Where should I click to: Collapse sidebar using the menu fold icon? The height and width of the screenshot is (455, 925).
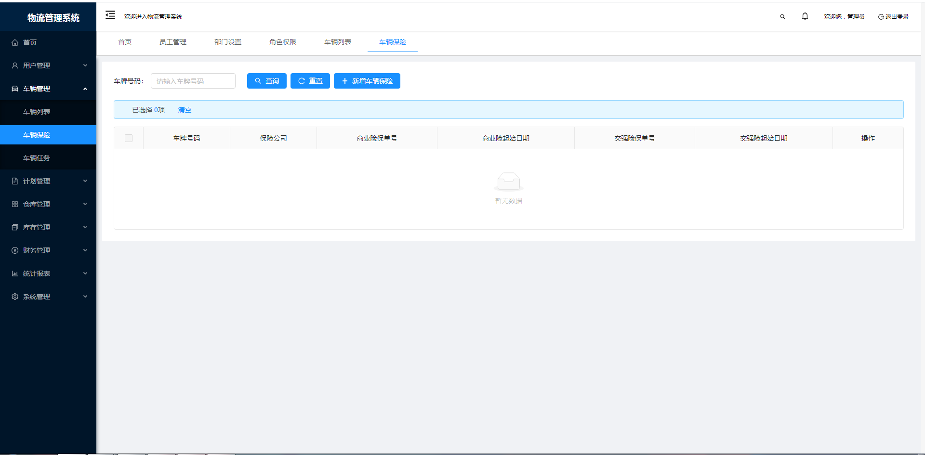pyautogui.click(x=110, y=15)
